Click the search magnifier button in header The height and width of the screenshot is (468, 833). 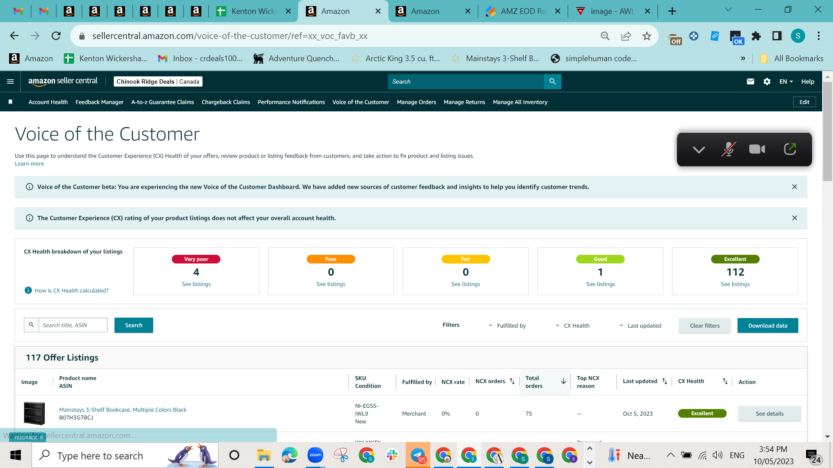tap(552, 81)
